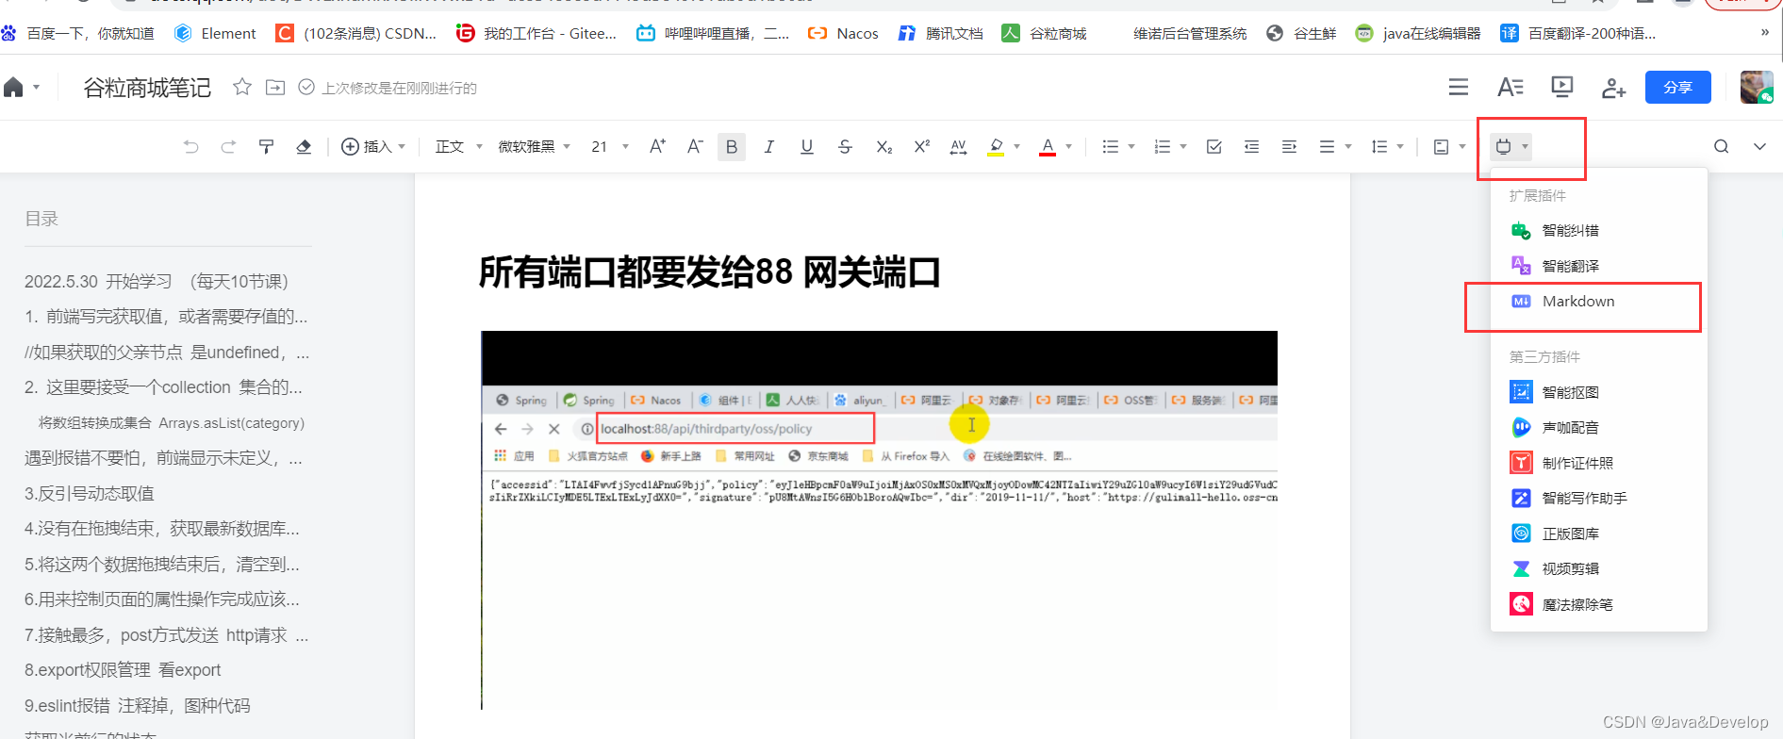The height and width of the screenshot is (739, 1783).
Task: Click the decrease indent icon
Action: [1251, 146]
